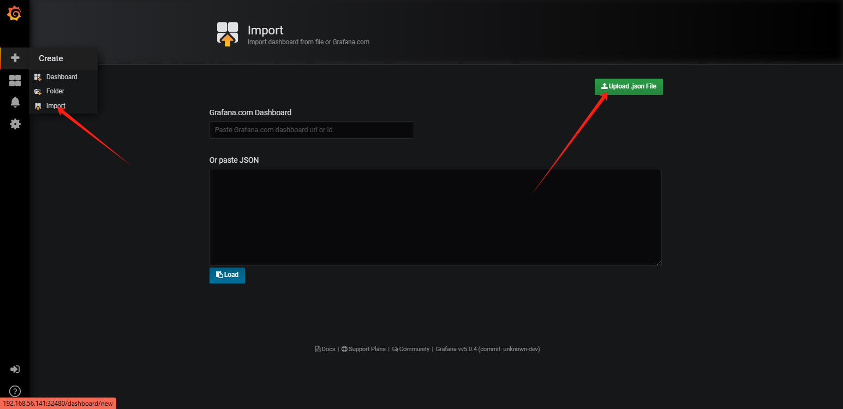Viewport: 843px width, 409px height.
Task: Click the Sign in arrow icon
Action: (15, 369)
